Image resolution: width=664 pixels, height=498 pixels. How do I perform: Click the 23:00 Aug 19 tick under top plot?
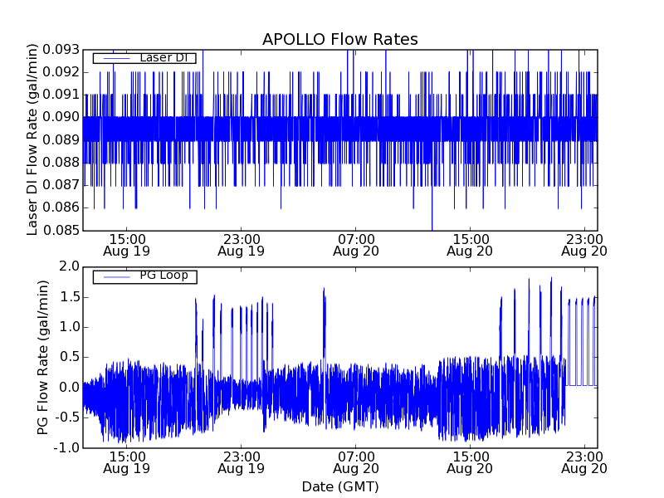click(x=241, y=243)
